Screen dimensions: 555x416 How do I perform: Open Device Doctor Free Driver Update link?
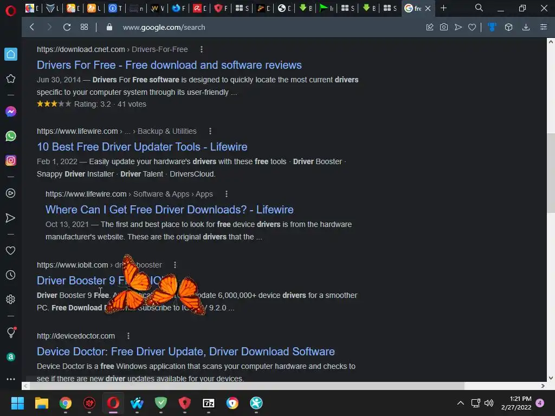[x=186, y=352]
